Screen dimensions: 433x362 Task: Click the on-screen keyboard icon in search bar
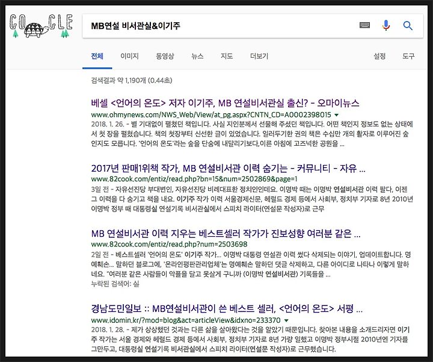click(x=364, y=25)
